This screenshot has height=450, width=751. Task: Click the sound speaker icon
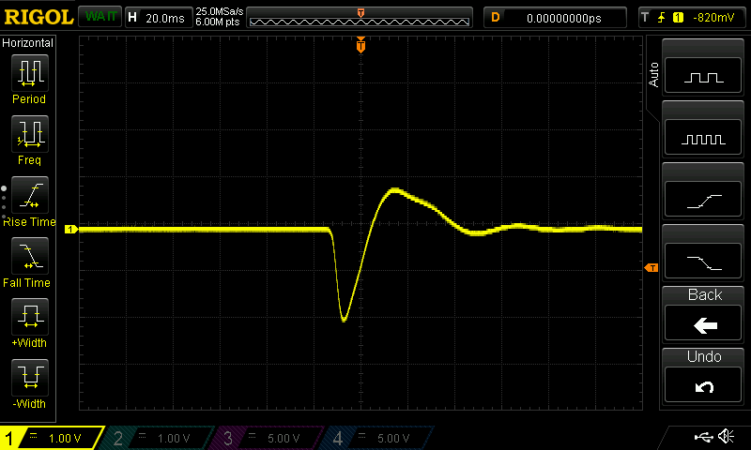[726, 436]
